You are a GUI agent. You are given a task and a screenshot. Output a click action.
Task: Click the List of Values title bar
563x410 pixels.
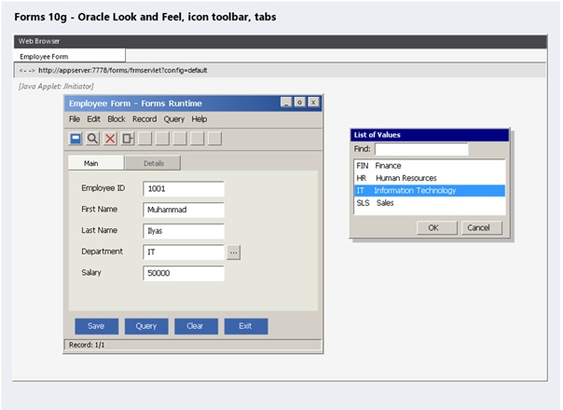click(x=430, y=135)
